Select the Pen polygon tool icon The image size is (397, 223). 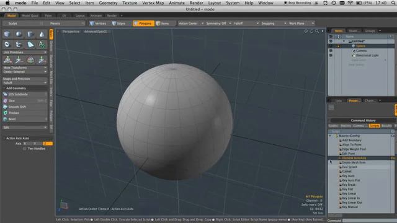pos(30,45)
